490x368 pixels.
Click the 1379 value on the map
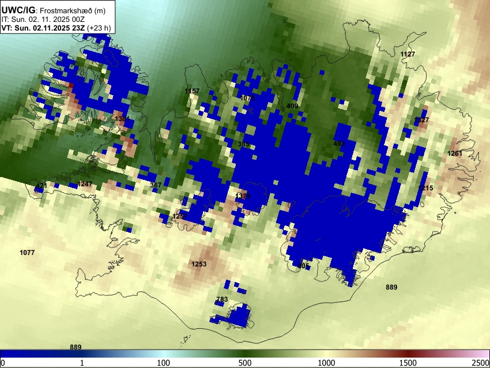243,196
